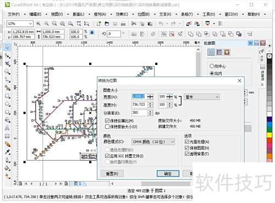The width and height of the screenshot is (275, 203).
Task: Select the Basic Shapes tool
Action: pyautogui.click(x=7, y=120)
